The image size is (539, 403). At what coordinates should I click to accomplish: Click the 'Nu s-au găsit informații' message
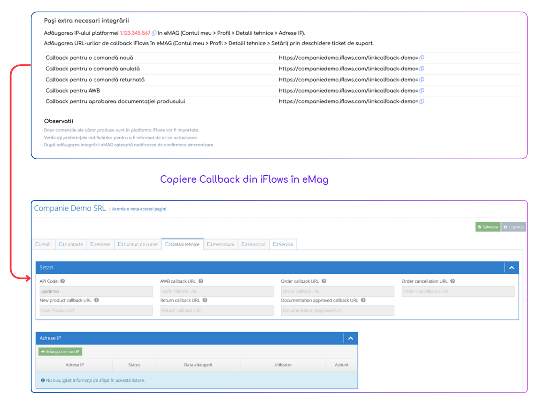(x=95, y=380)
